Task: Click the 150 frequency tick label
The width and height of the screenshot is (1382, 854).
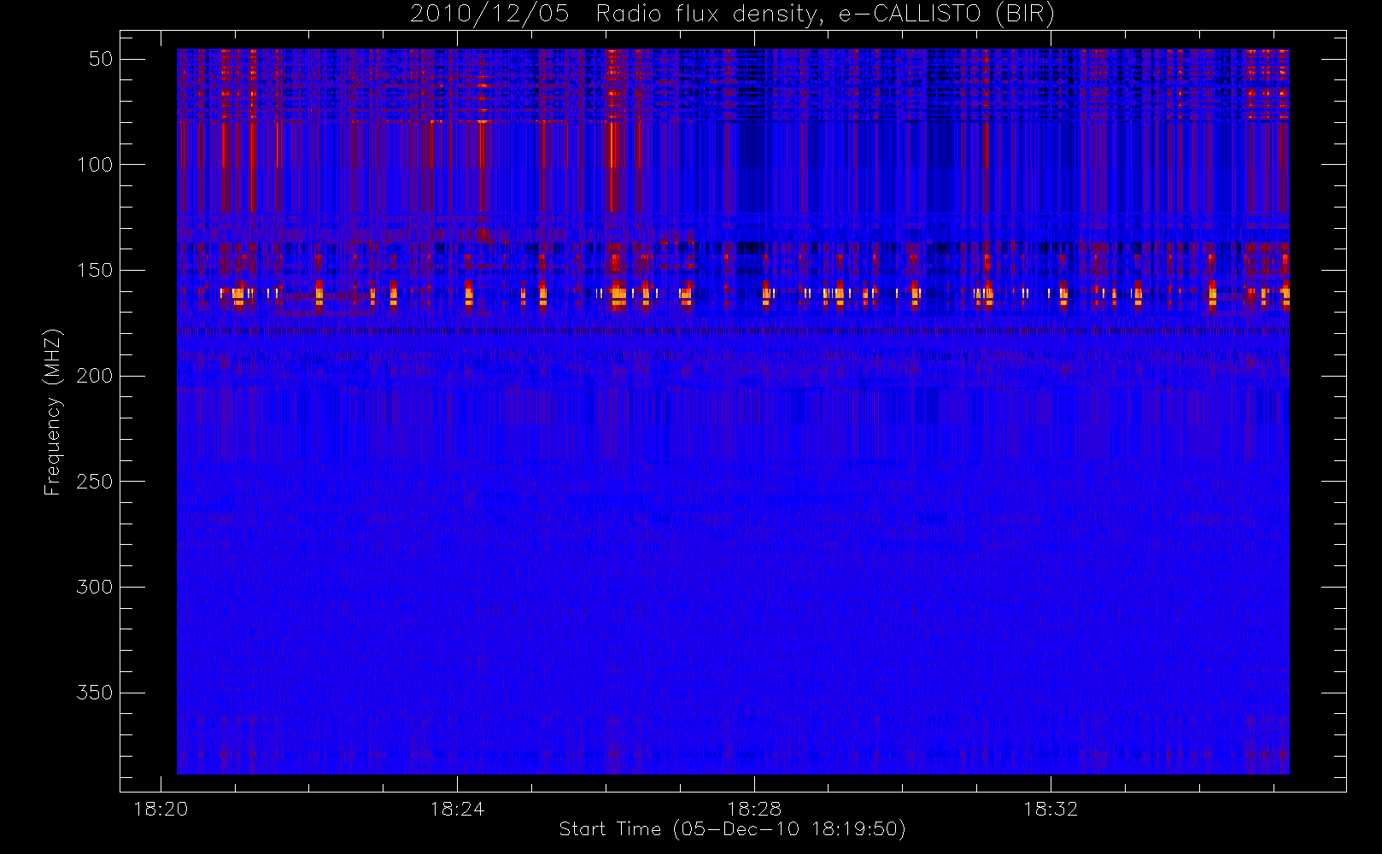Action: coord(95,270)
